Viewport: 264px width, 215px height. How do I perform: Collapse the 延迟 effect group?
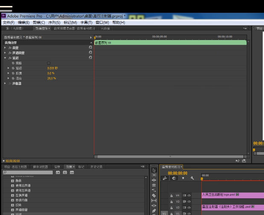(x=5, y=58)
